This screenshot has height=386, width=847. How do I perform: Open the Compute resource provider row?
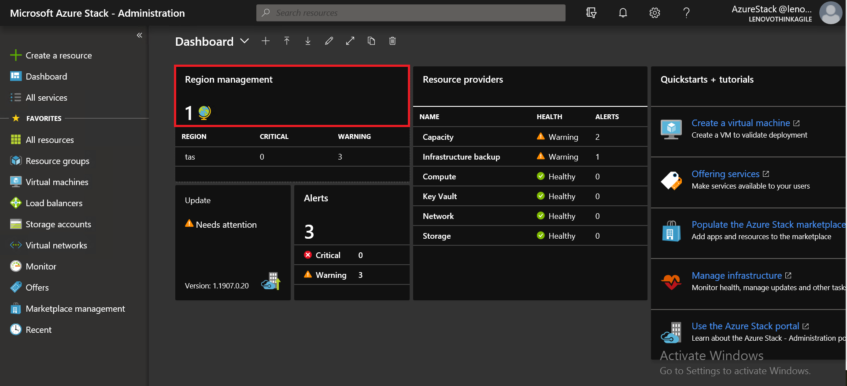coord(530,176)
